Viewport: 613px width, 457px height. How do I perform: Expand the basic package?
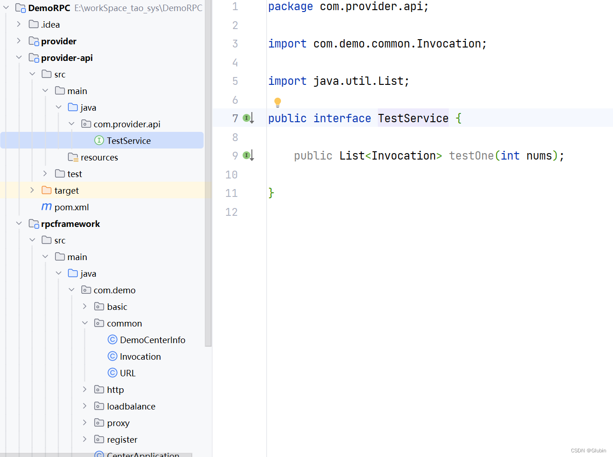[x=84, y=306]
